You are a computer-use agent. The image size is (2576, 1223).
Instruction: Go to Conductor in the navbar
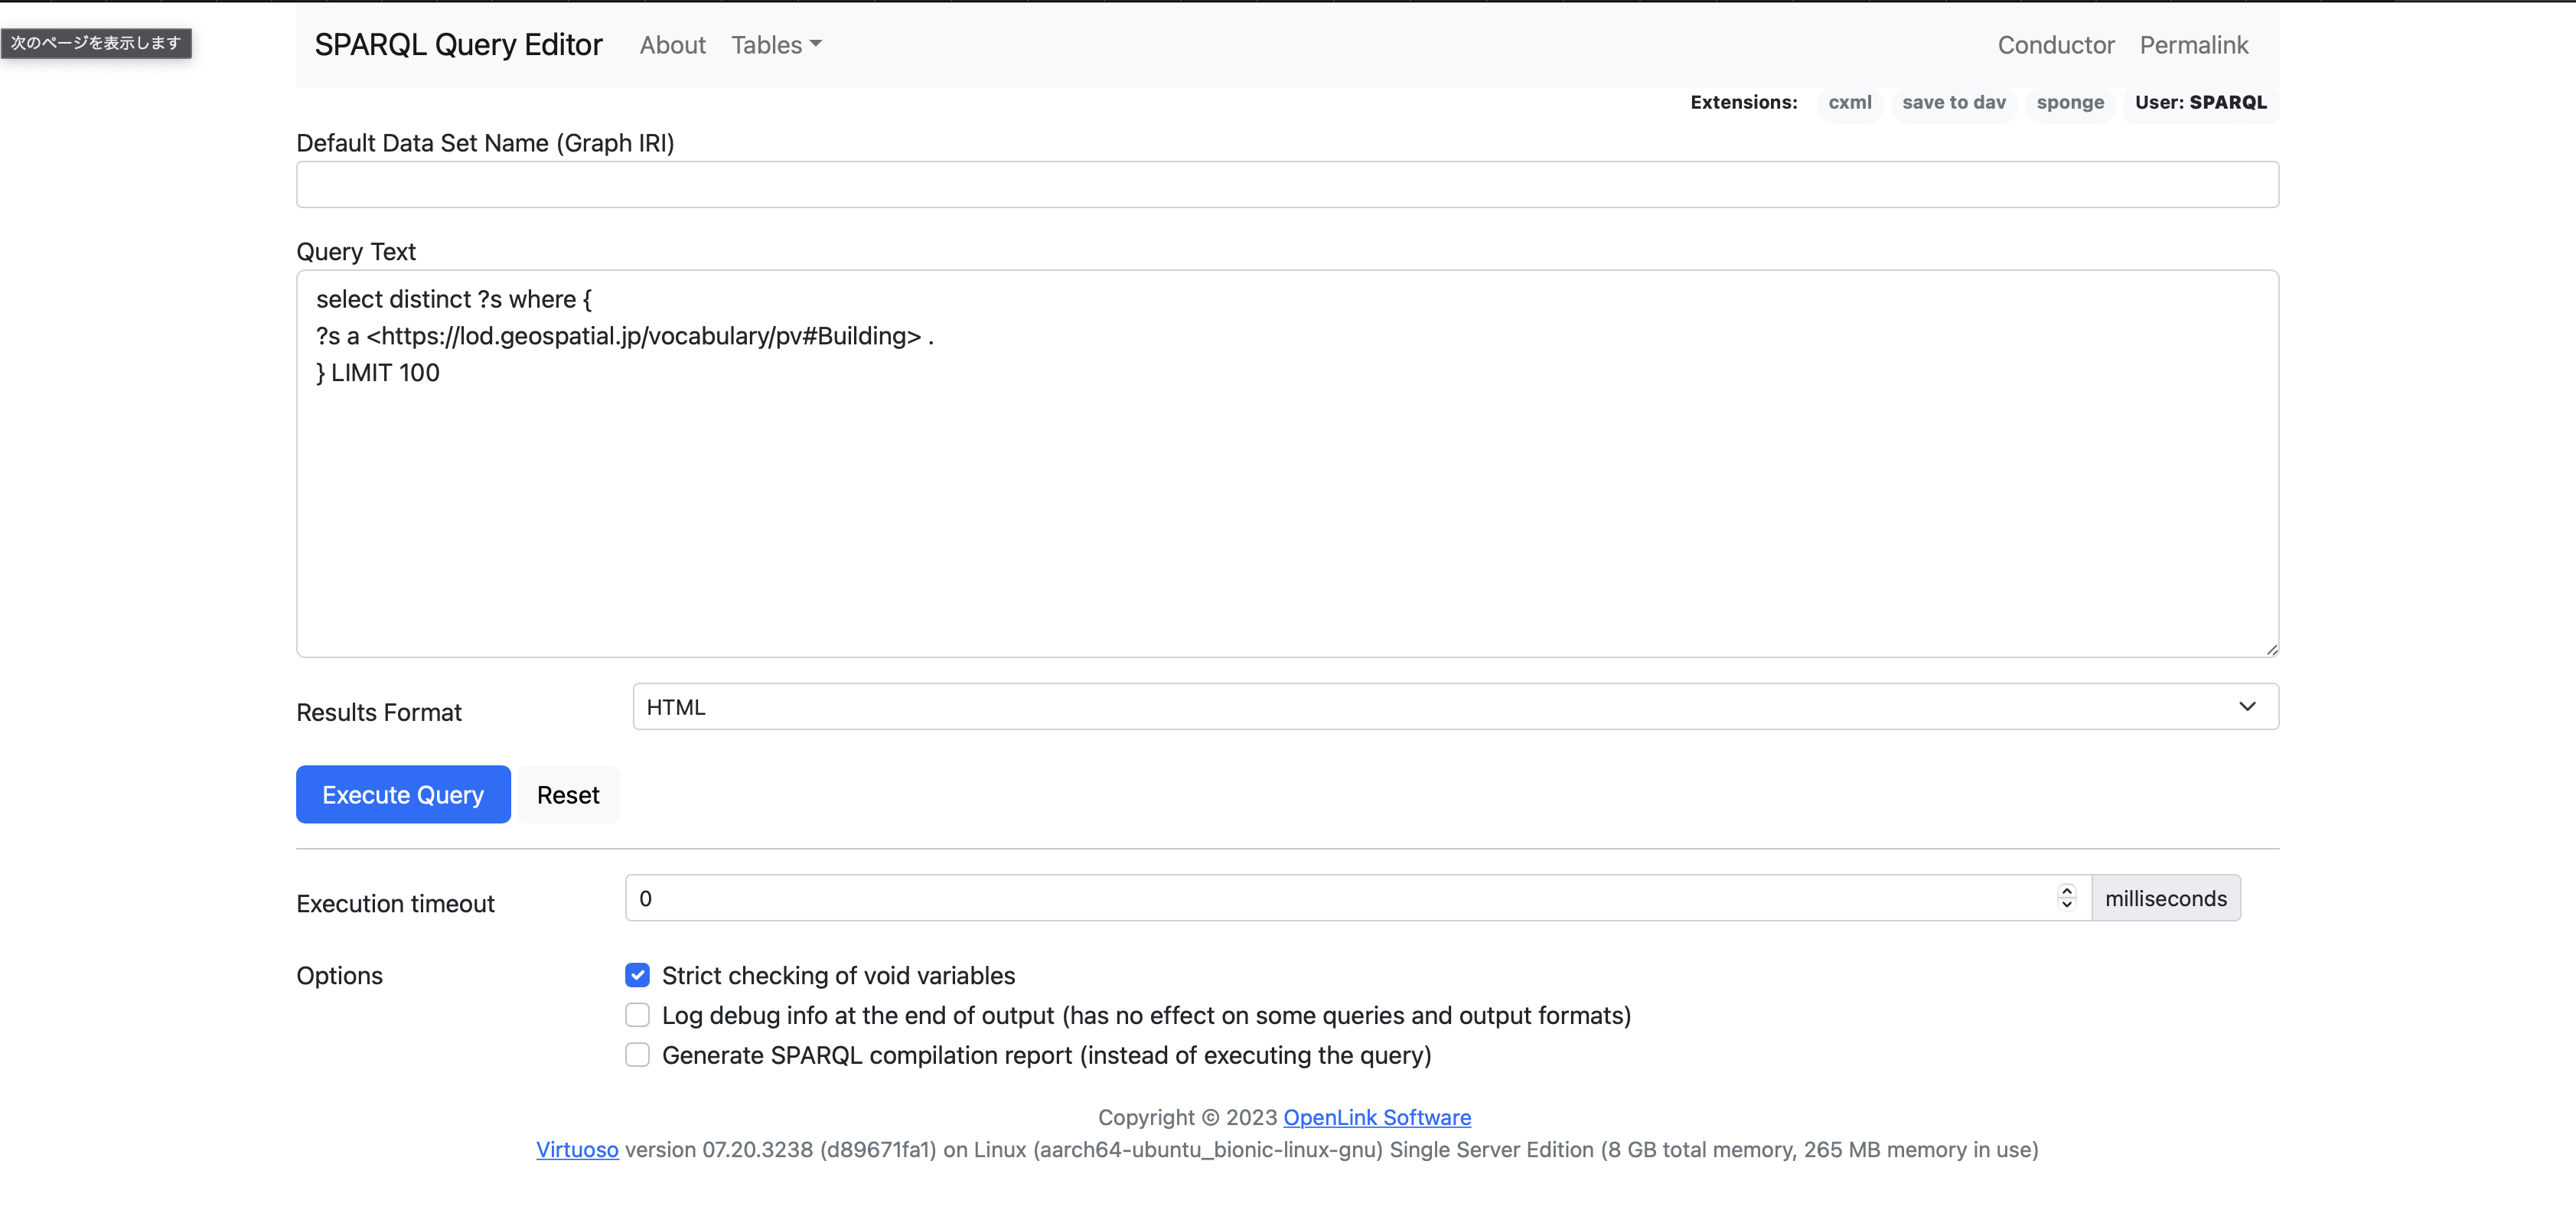tap(2055, 45)
